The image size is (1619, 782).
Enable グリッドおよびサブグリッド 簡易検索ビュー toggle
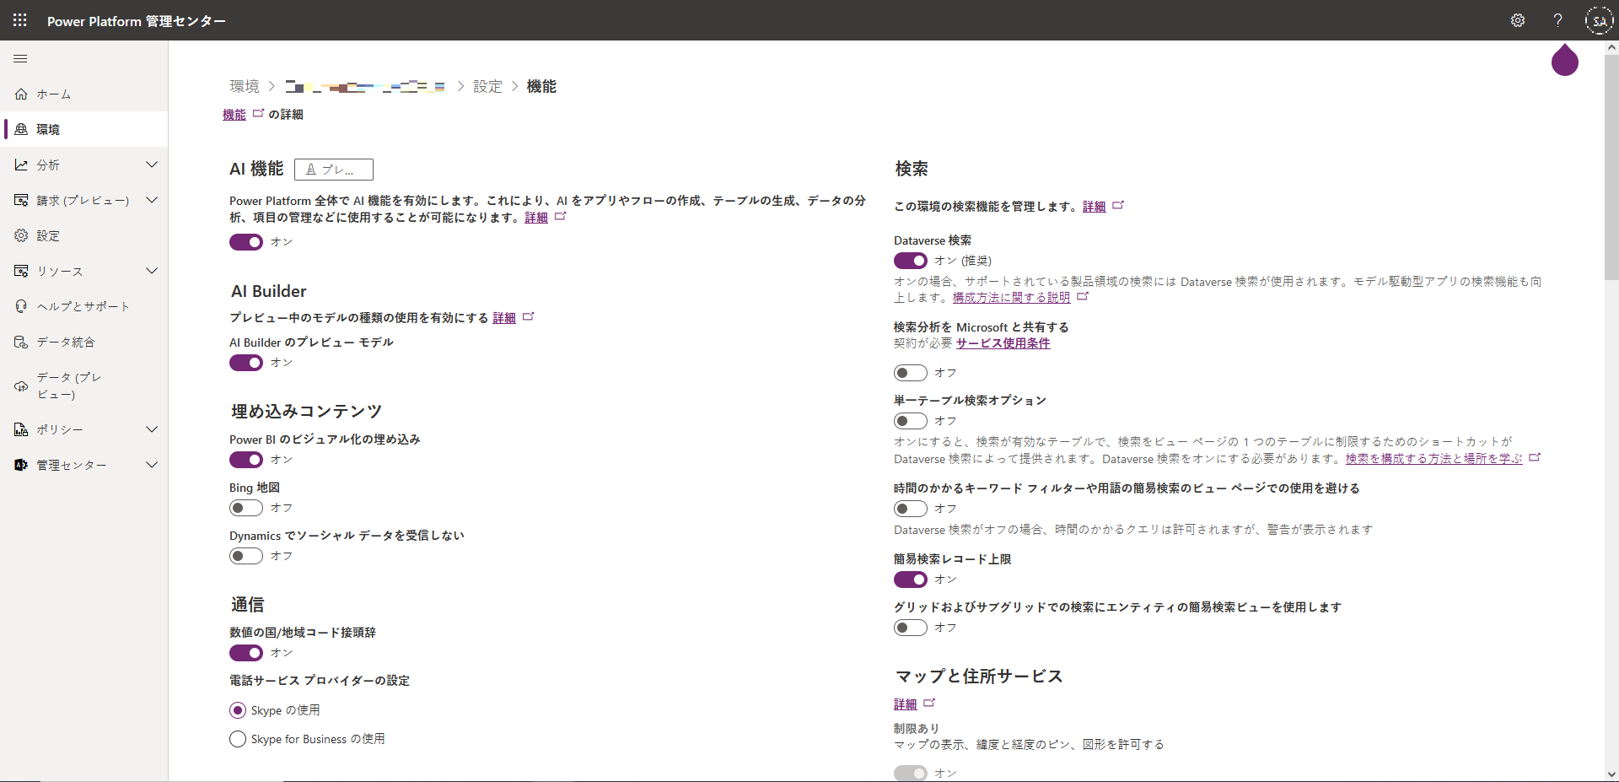911,628
